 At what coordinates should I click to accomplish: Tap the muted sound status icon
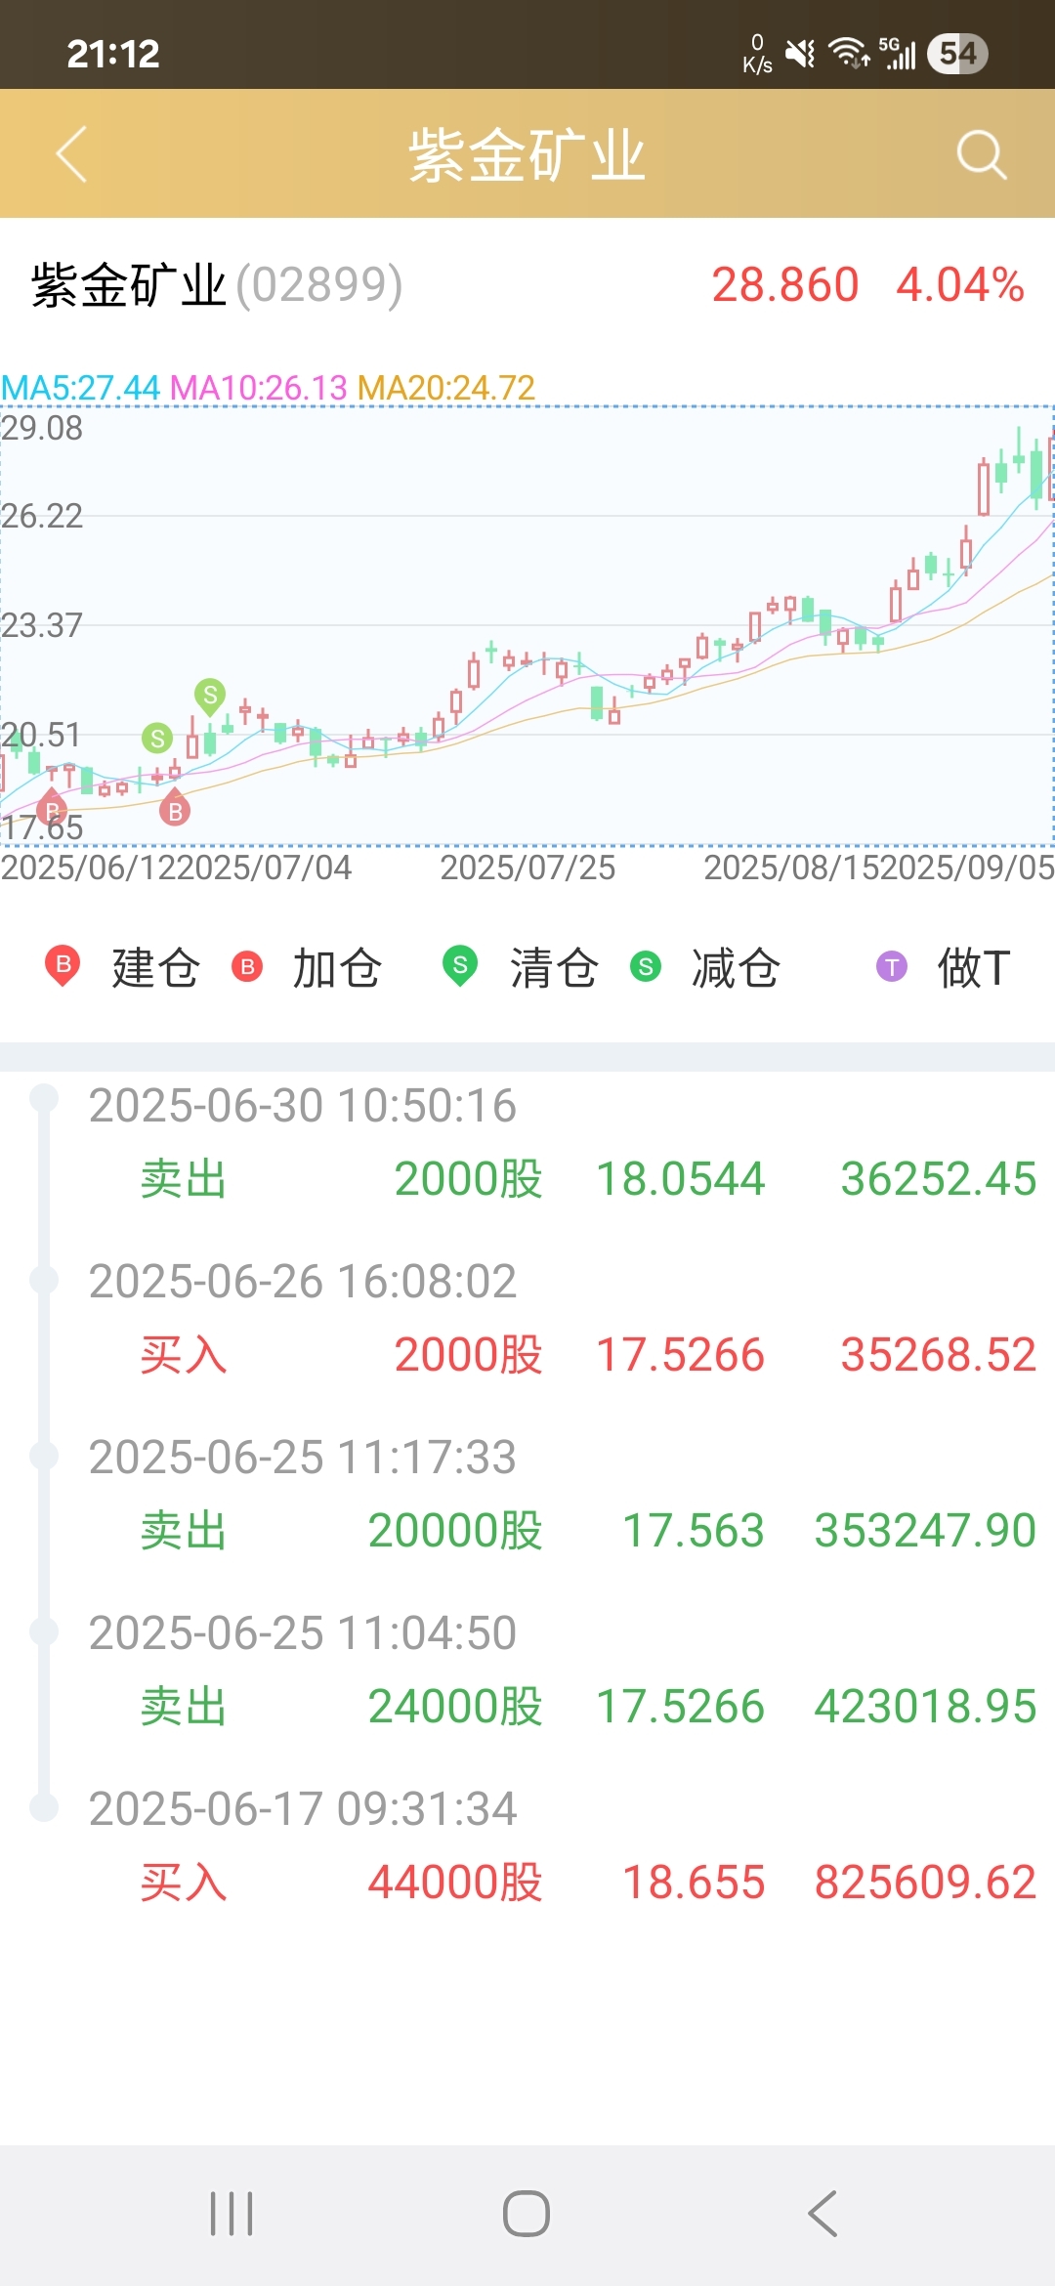[x=800, y=54]
